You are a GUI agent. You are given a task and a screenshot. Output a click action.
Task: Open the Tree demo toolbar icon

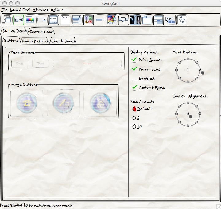pyautogui.click(x=182, y=20)
